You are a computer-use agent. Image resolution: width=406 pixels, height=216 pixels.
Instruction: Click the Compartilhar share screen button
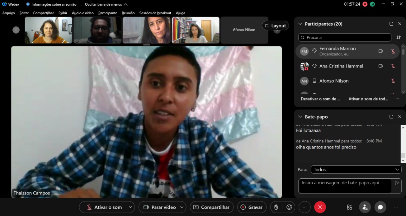click(x=212, y=207)
